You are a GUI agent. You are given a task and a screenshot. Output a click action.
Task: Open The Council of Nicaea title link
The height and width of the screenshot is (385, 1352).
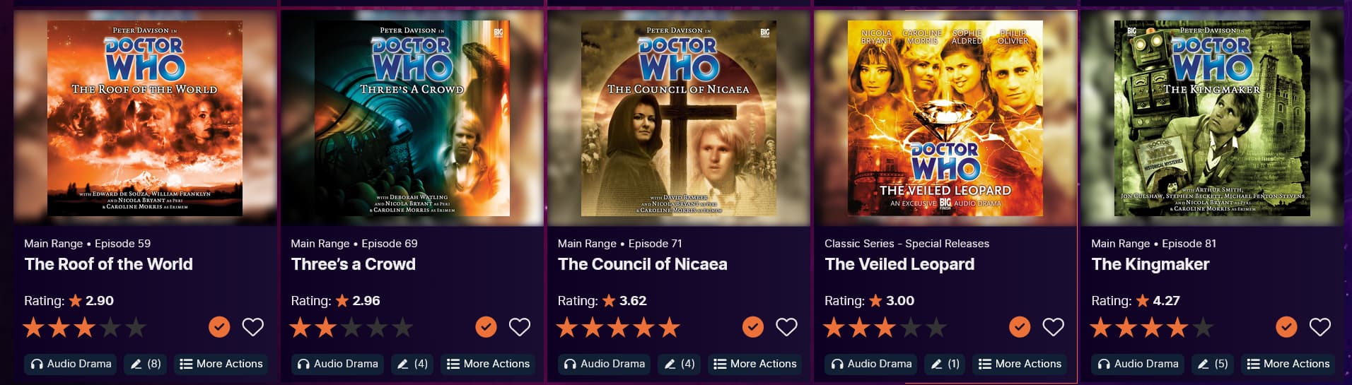coord(642,264)
